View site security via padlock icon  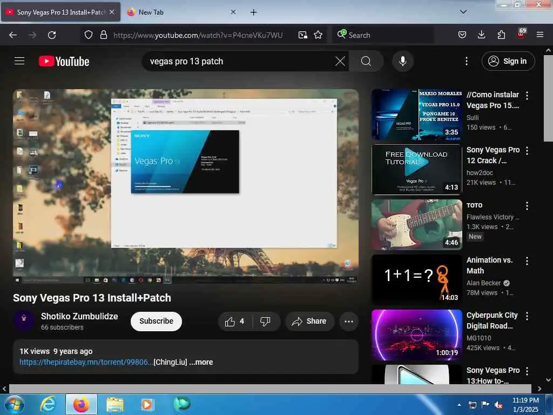[103, 35]
